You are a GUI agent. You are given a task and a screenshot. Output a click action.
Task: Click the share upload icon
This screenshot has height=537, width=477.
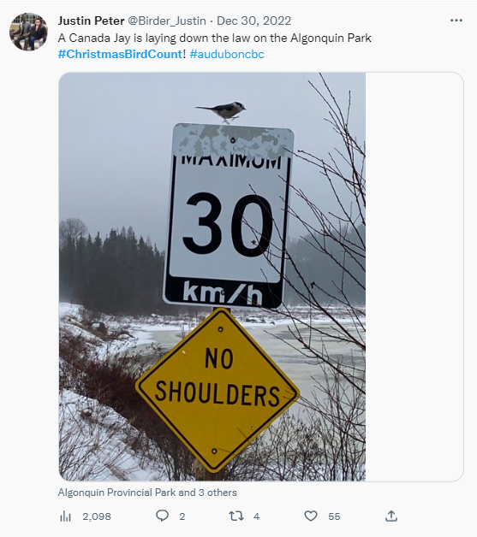point(391,516)
